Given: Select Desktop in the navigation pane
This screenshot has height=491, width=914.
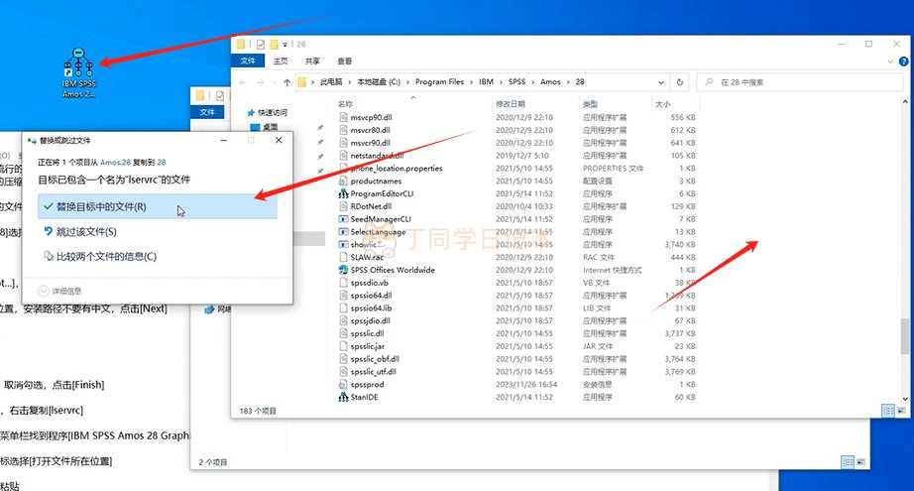Looking at the screenshot, I should point(266,127).
